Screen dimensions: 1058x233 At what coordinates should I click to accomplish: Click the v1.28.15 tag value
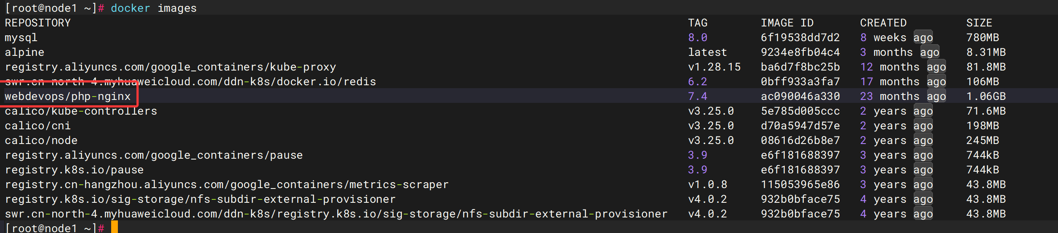pos(714,67)
